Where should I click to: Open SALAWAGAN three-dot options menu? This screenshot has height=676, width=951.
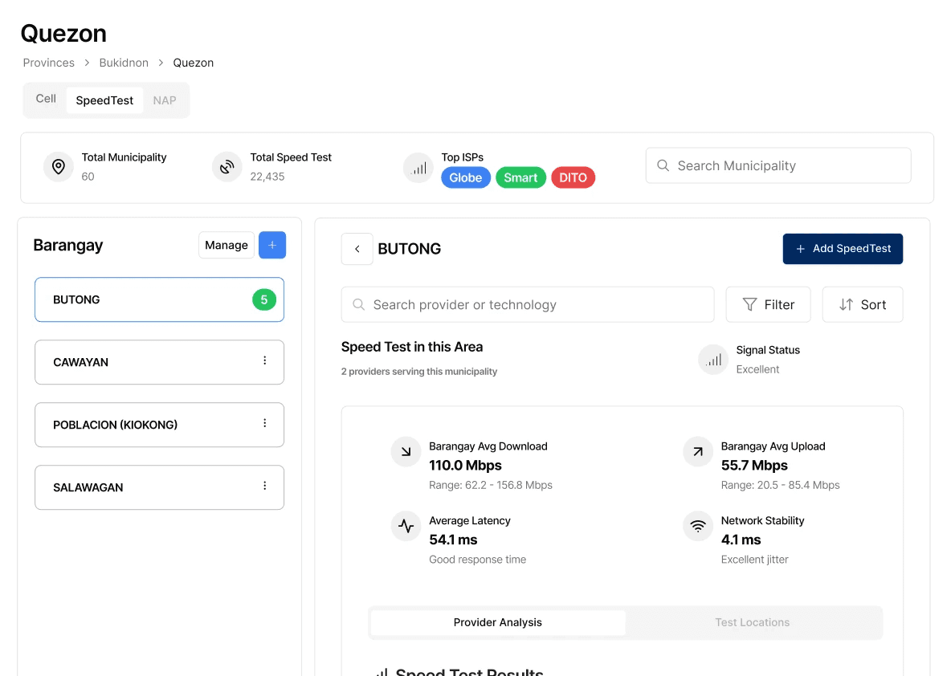click(x=264, y=486)
